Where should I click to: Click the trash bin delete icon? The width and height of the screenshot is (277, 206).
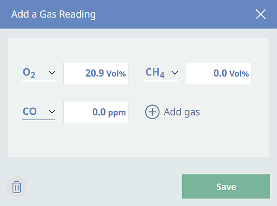click(17, 186)
